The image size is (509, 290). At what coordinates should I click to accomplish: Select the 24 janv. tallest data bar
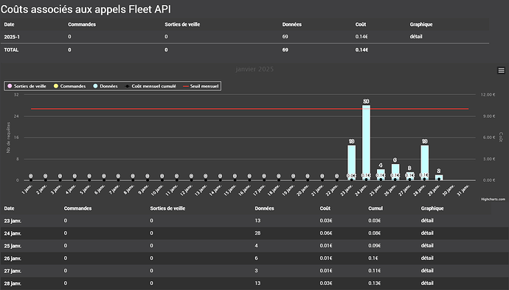coord(366,143)
